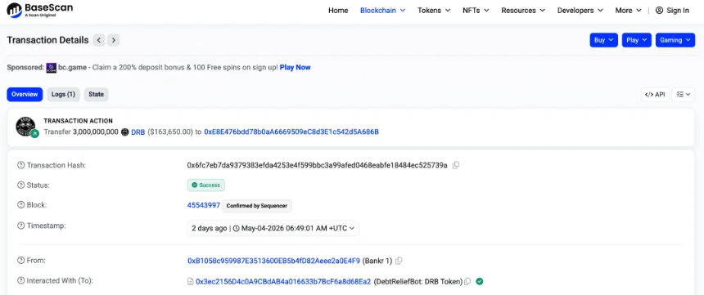Copy the Bankr 1 from address

(399, 261)
